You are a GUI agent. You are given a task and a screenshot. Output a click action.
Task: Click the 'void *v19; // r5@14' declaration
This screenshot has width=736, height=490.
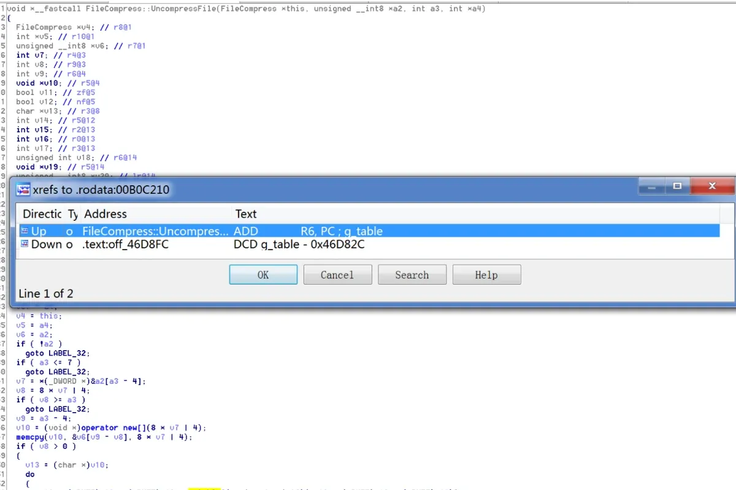(60, 167)
